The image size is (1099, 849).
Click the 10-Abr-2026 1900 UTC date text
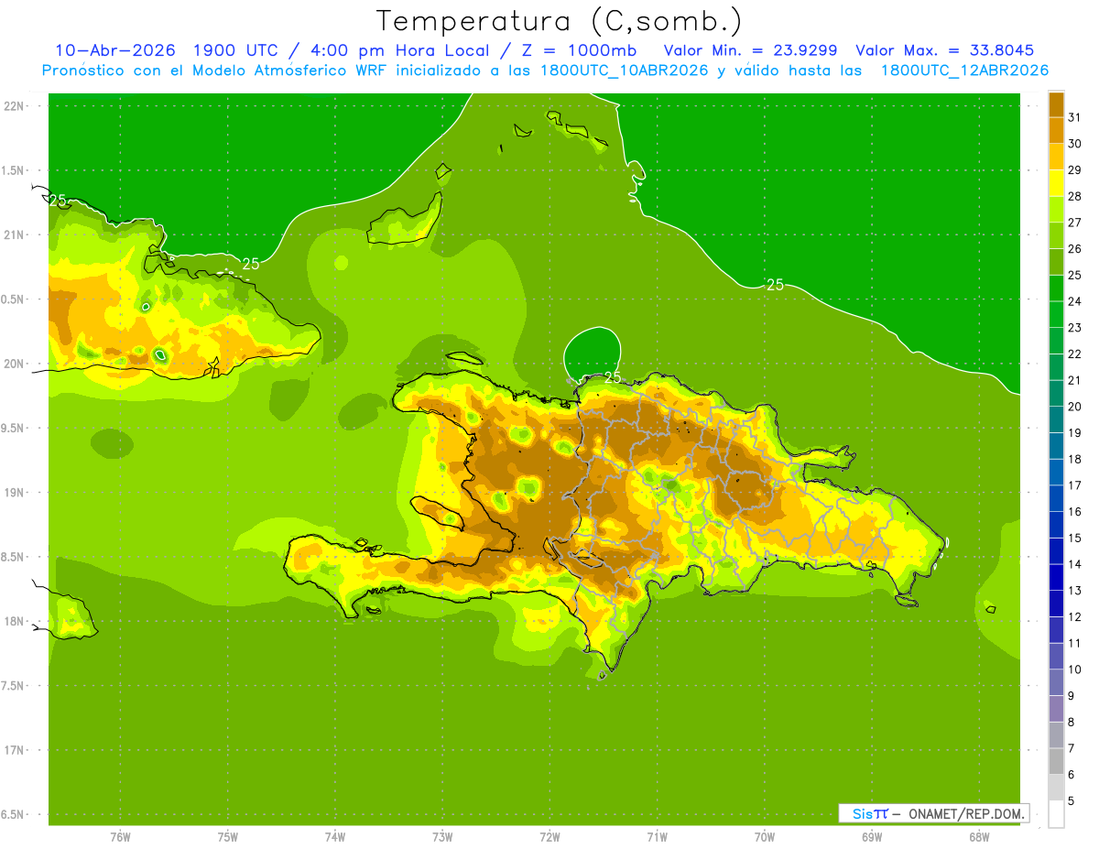click(x=169, y=50)
